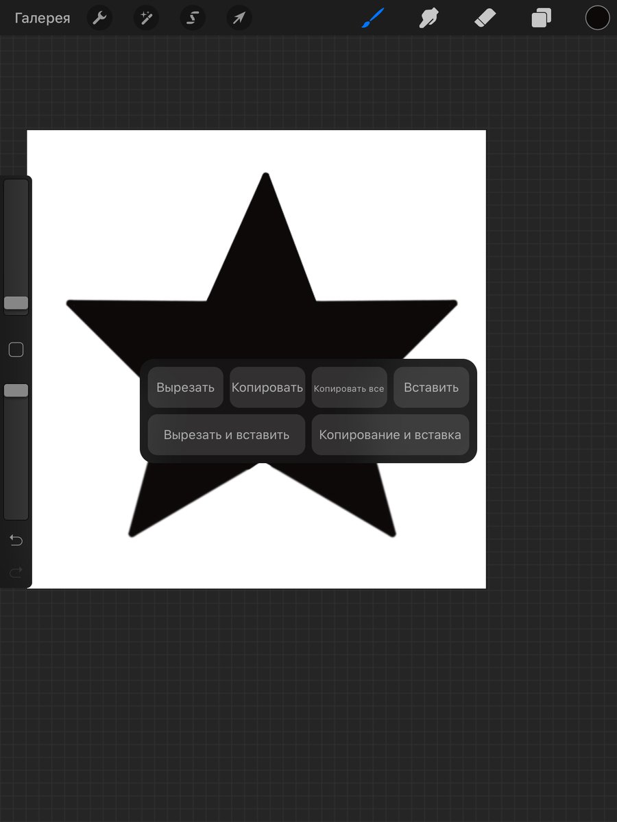The image size is (617, 822).
Task: Select the Eraser tool
Action: pyautogui.click(x=485, y=18)
